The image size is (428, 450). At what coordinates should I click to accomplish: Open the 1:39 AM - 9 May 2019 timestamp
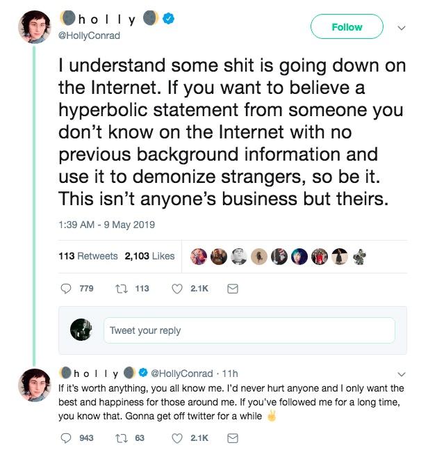point(106,224)
